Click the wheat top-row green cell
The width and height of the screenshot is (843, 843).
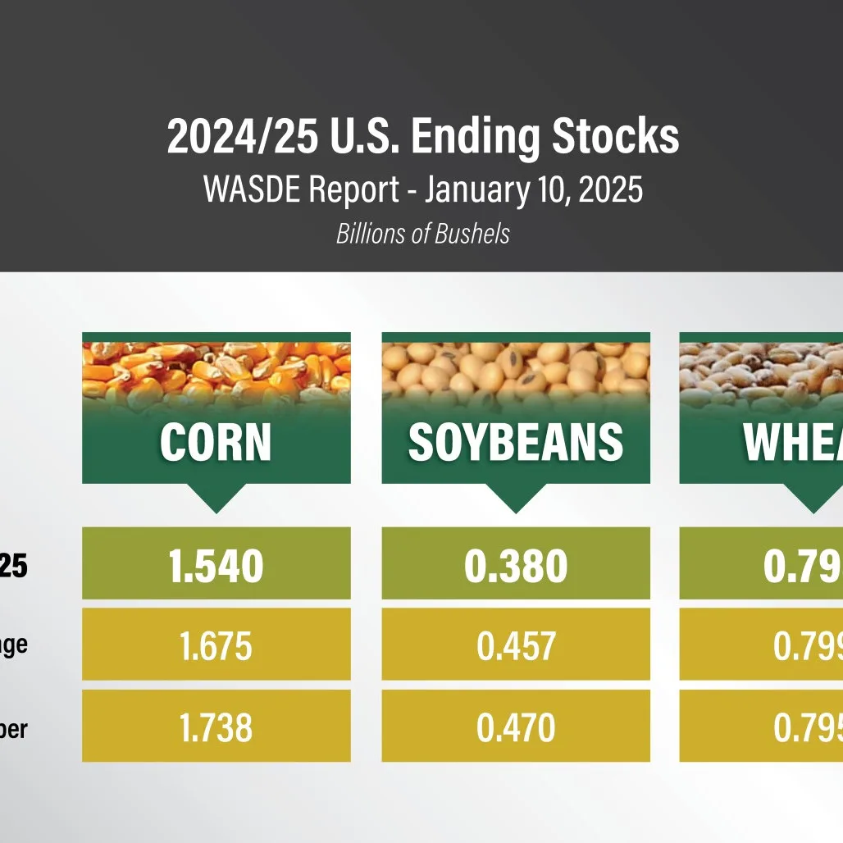[761, 563]
